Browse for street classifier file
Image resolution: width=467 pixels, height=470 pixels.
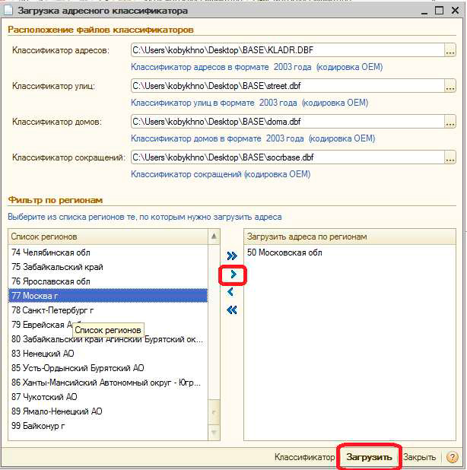tap(450, 86)
